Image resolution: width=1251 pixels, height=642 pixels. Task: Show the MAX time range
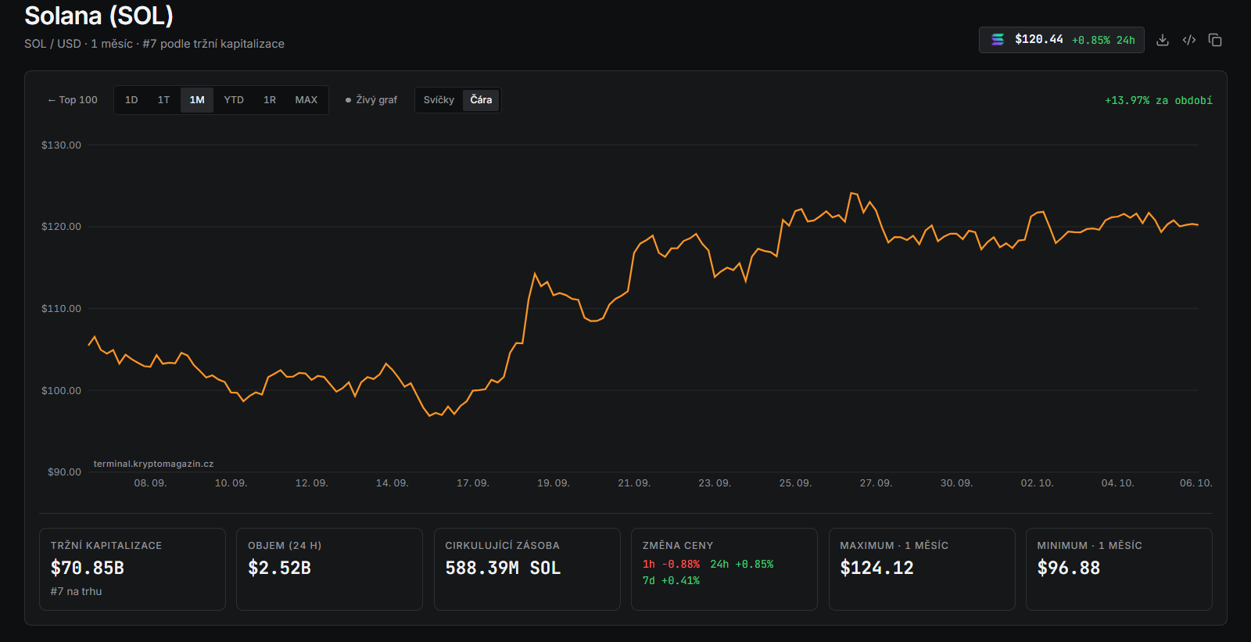306,100
